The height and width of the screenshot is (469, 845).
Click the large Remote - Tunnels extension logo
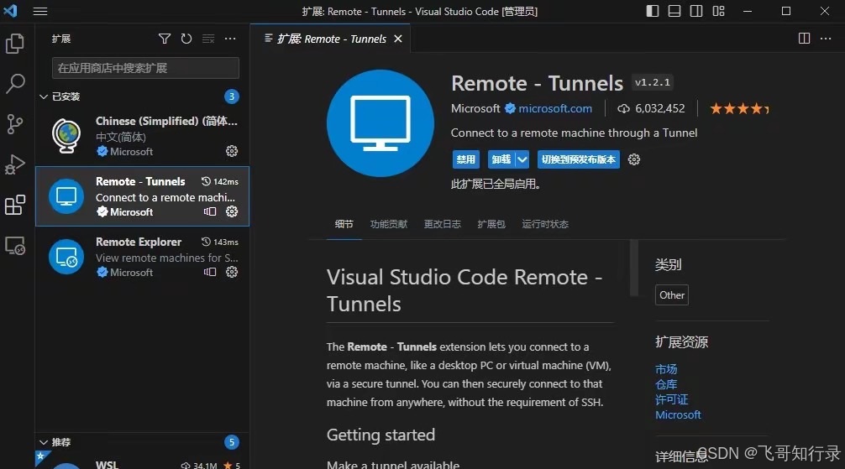[381, 122]
